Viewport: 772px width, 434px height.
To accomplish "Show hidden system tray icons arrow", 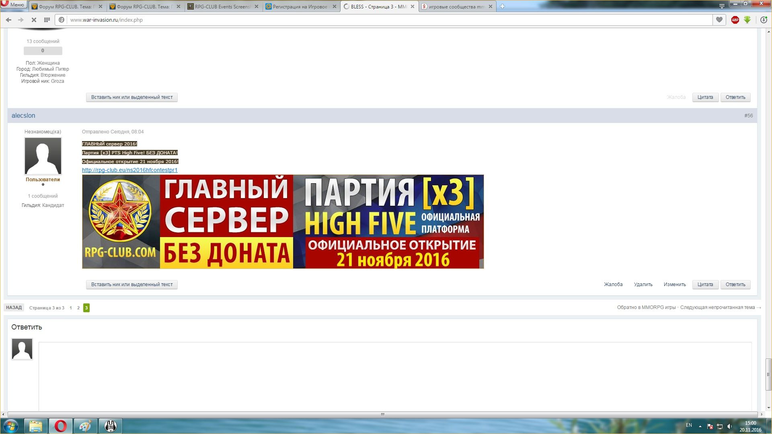I will point(700,426).
